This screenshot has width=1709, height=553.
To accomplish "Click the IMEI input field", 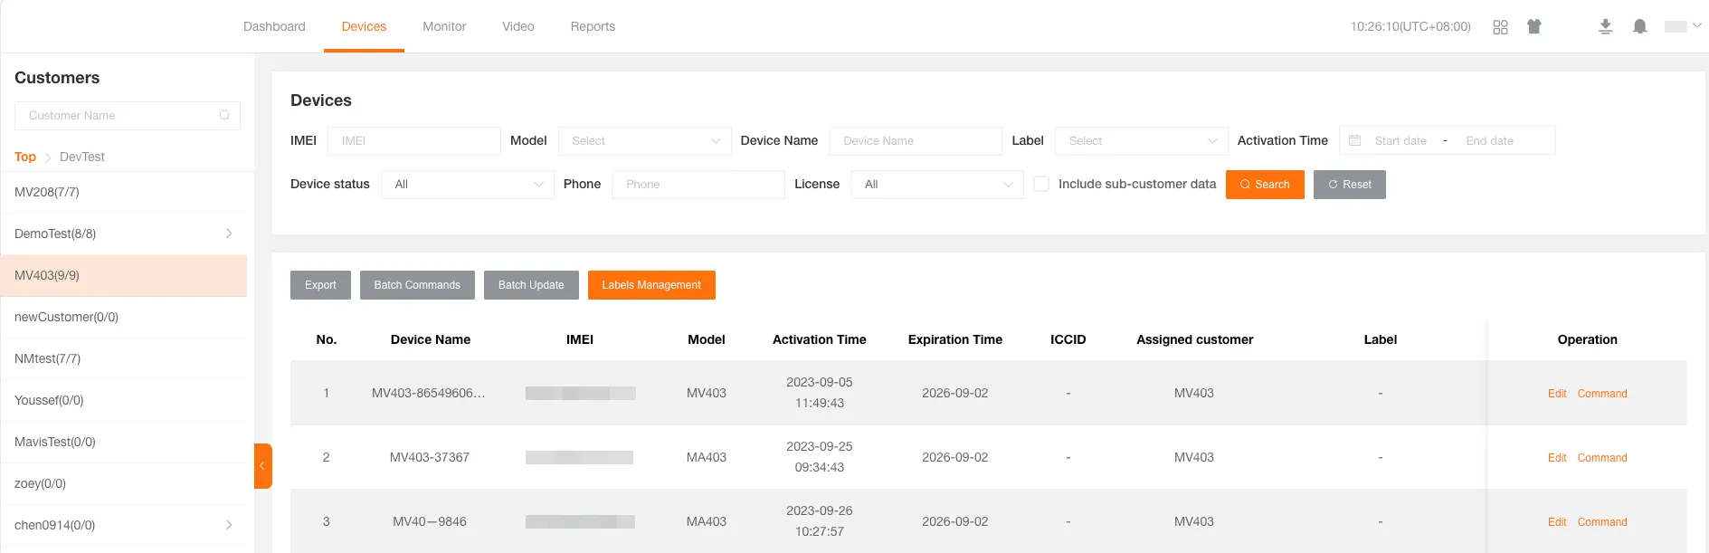I will pos(413,141).
